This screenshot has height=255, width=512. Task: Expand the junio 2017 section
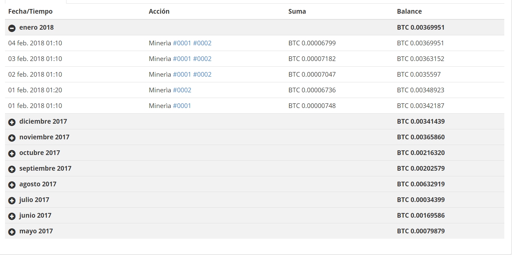click(12, 216)
